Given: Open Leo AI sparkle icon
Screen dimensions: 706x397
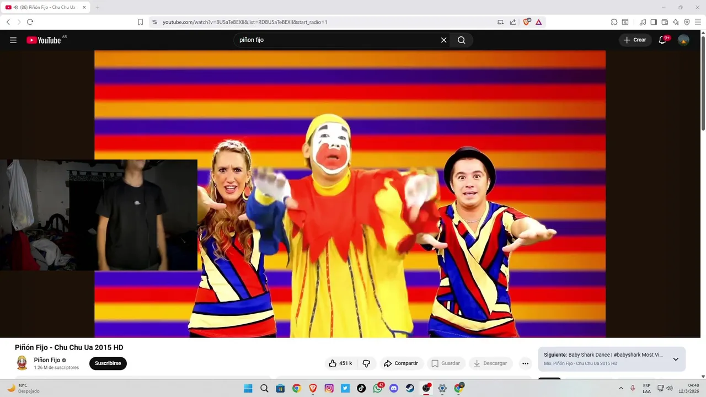Looking at the screenshot, I should point(676,22).
